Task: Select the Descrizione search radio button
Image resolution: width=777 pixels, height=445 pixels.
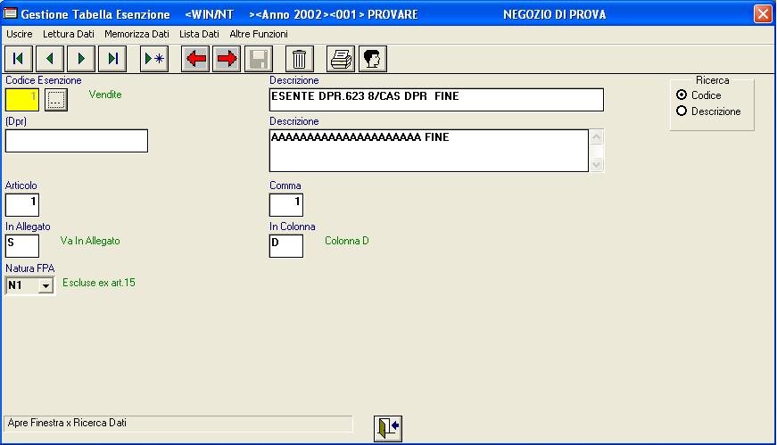Action: point(682,111)
